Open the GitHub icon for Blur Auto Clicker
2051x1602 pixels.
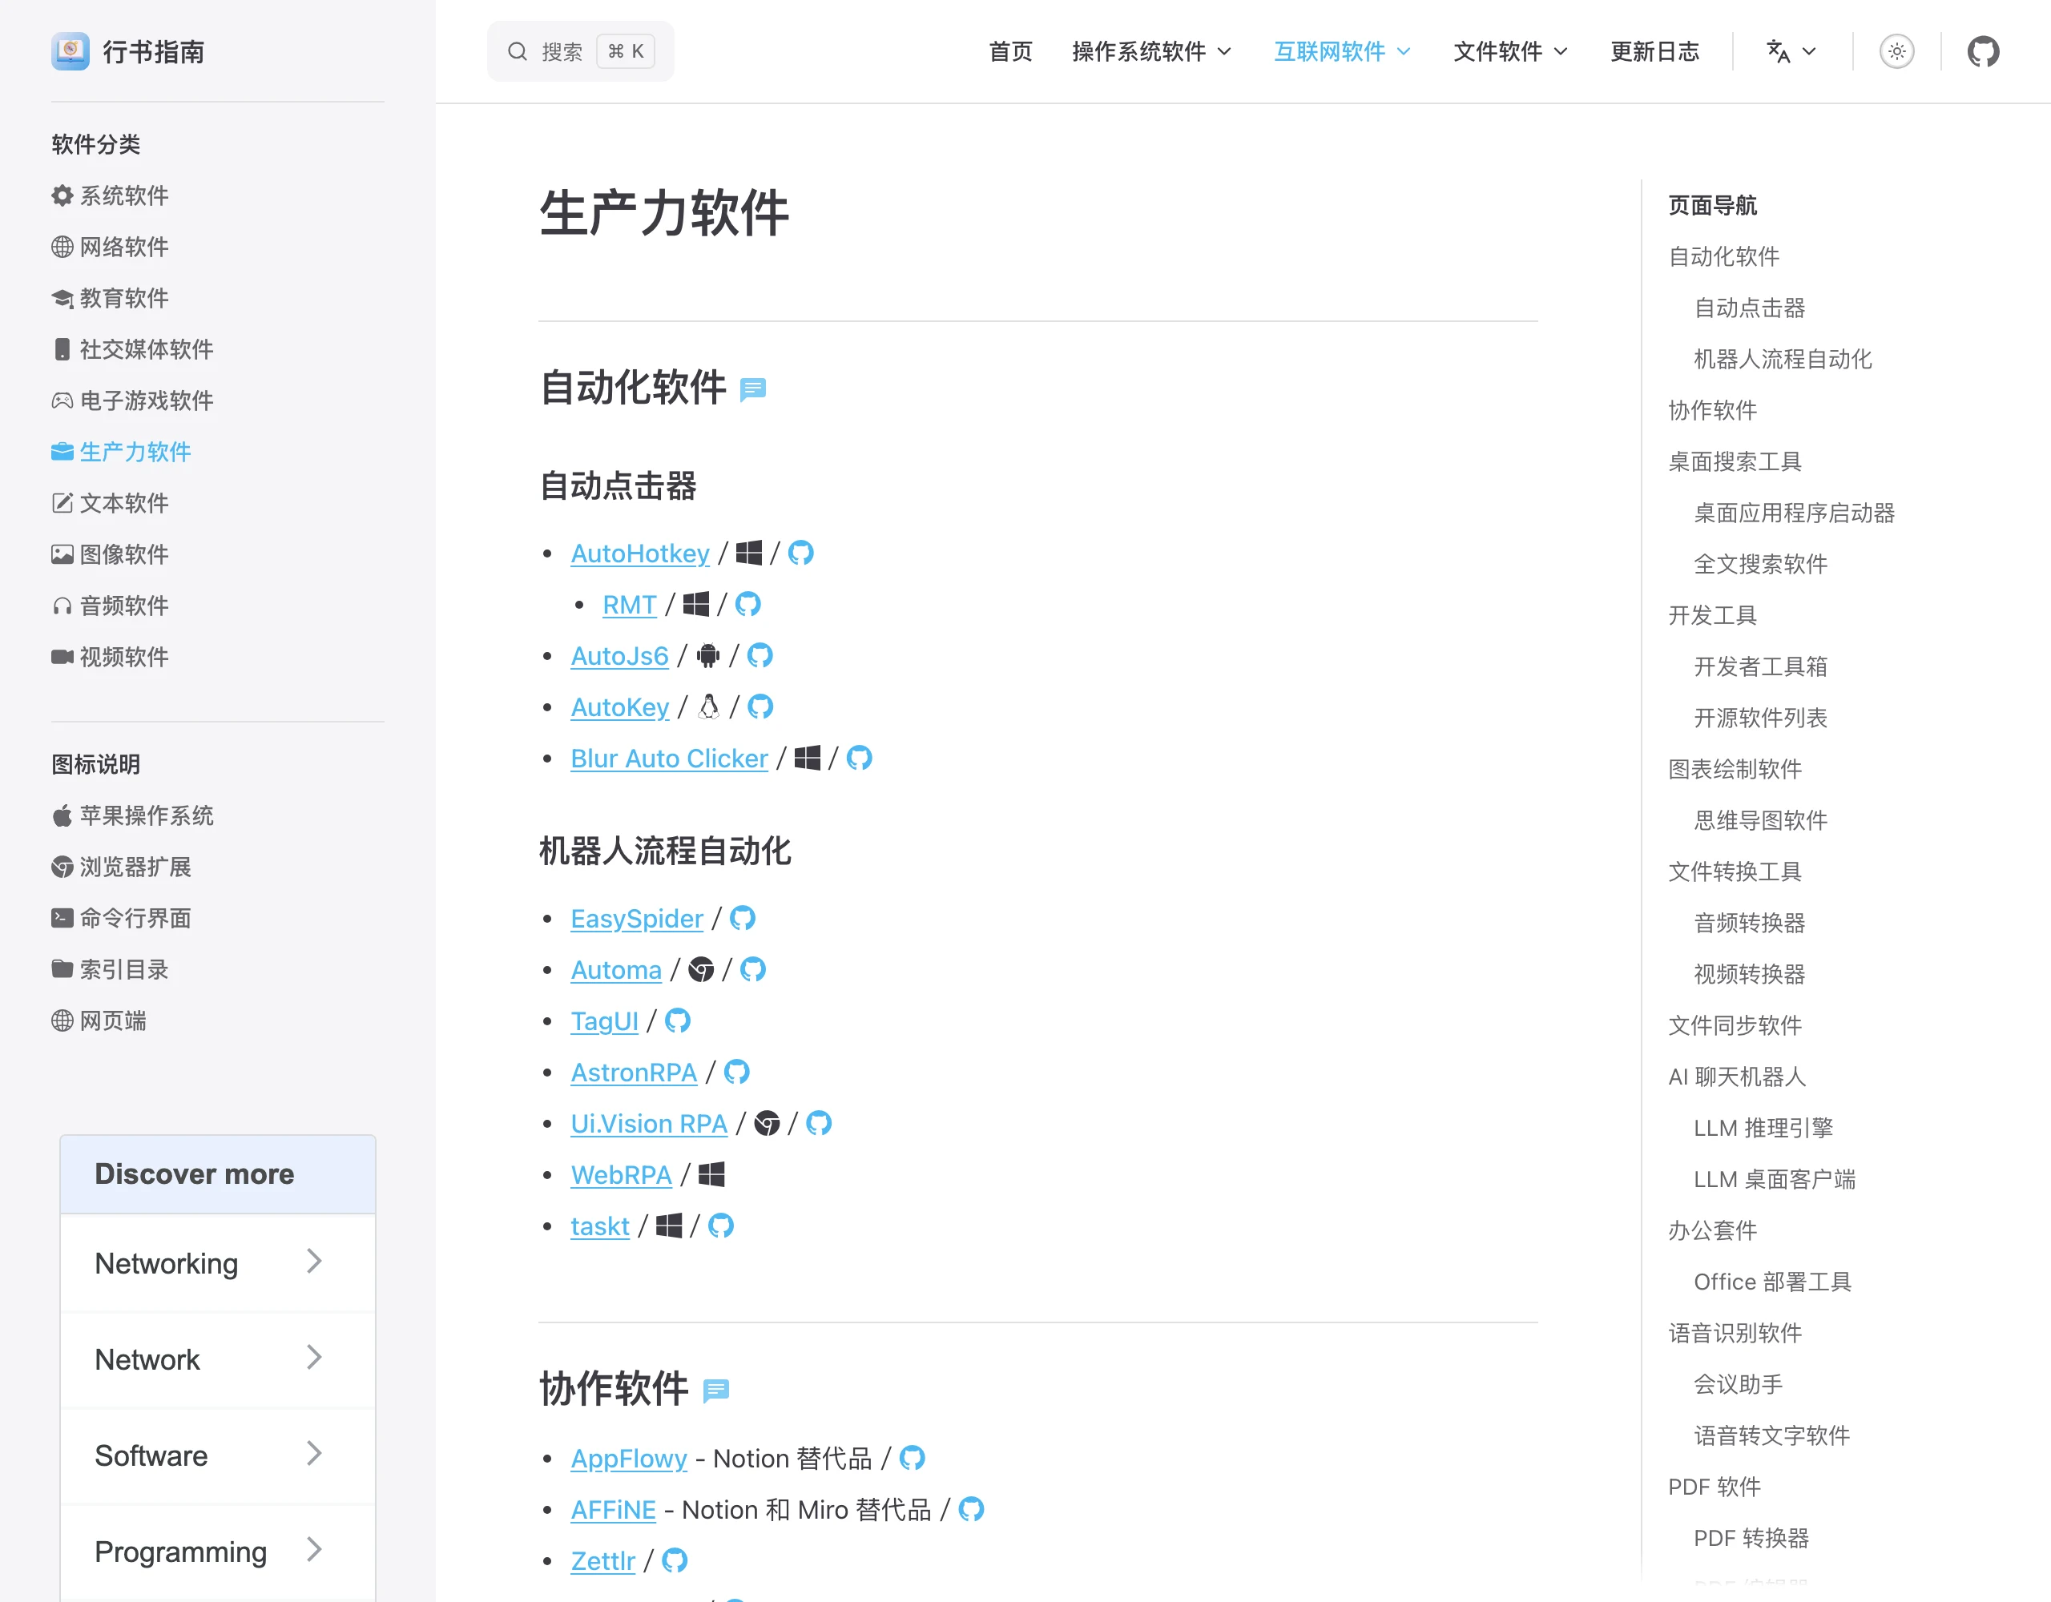point(860,758)
